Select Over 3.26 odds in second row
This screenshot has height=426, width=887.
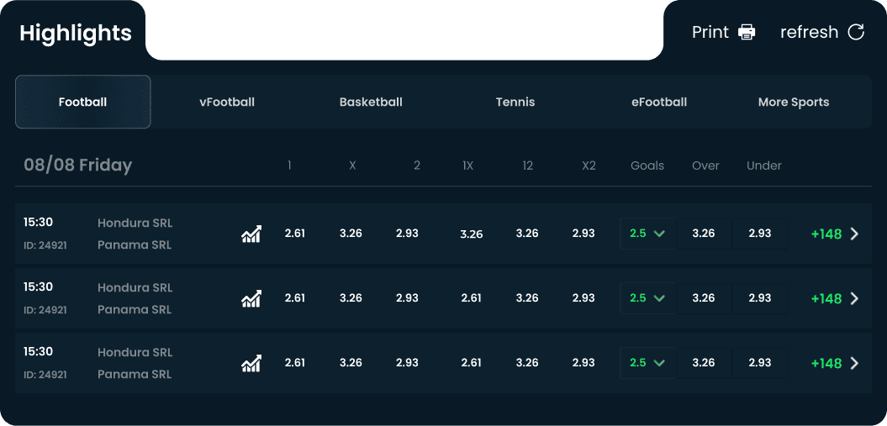coord(704,297)
